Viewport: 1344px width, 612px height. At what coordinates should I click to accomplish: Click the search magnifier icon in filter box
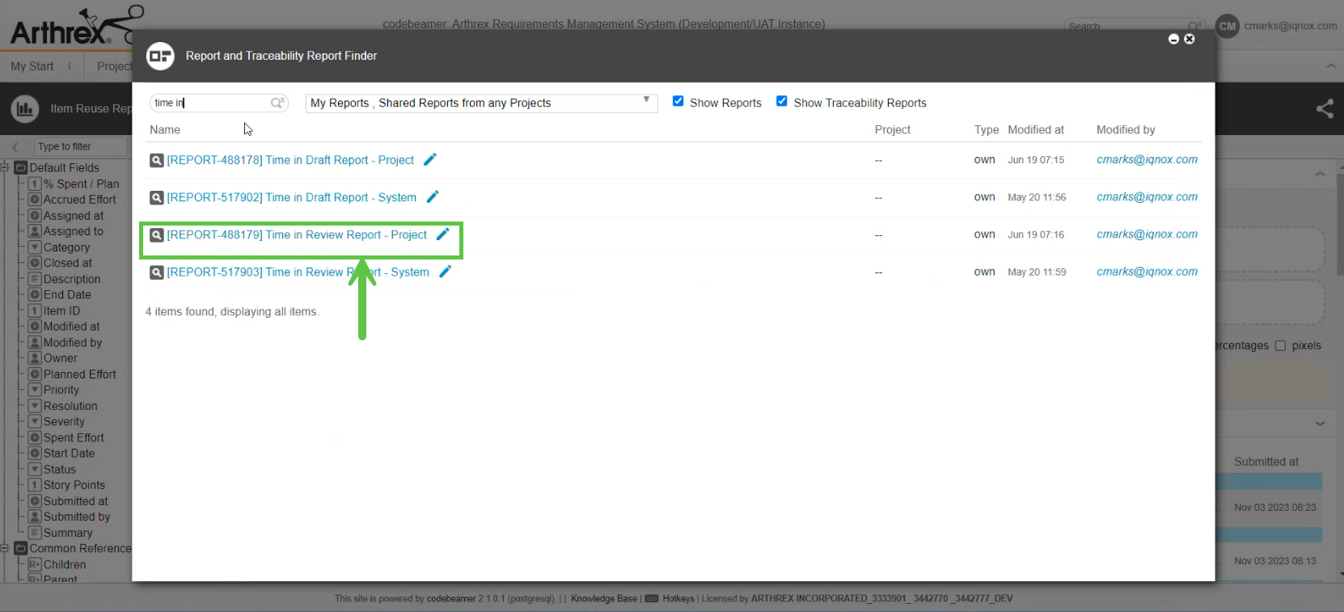click(277, 103)
